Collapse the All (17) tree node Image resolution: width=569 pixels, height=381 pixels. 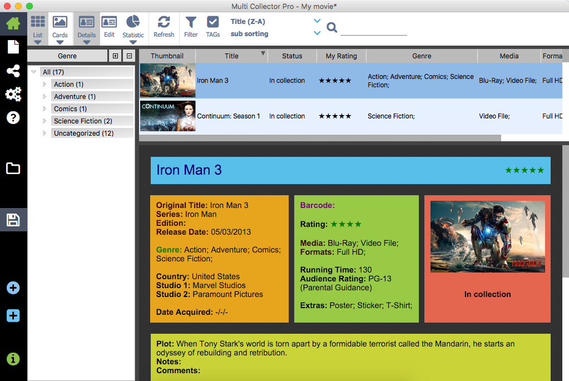point(34,72)
